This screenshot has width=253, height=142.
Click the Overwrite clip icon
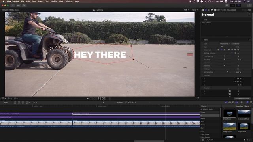(27, 103)
